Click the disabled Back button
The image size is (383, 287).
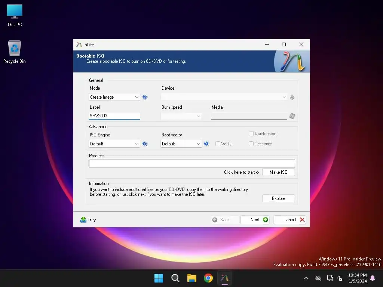224,220
